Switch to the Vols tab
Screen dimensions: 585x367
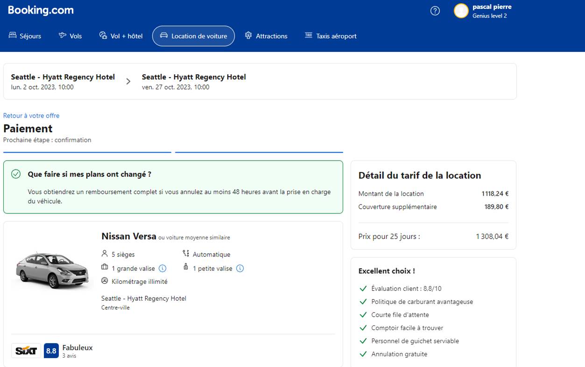tap(70, 36)
